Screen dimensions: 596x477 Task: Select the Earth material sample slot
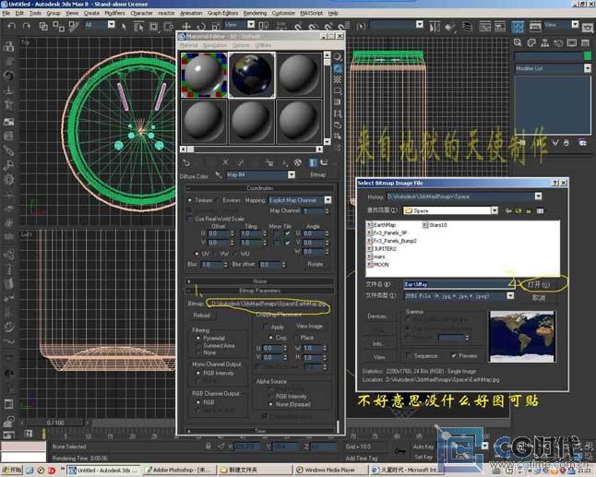point(252,75)
